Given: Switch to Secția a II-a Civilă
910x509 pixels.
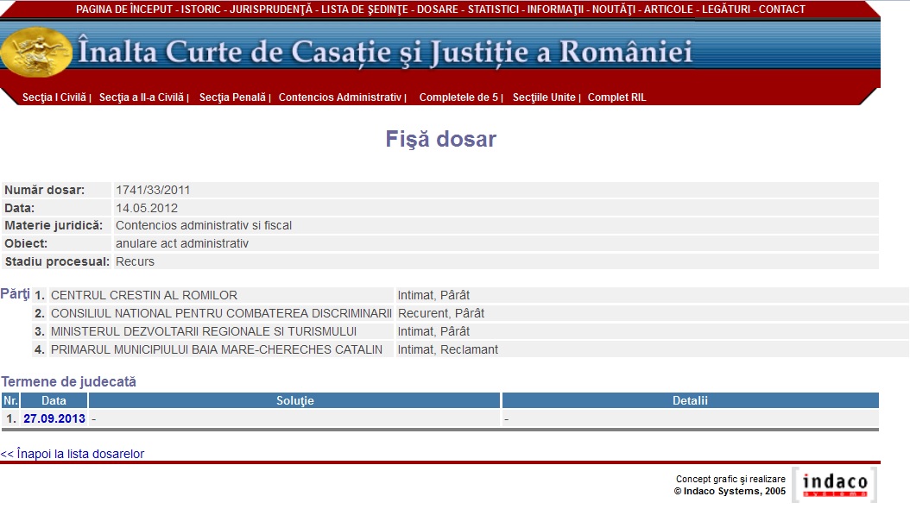Looking at the screenshot, I should [142, 97].
